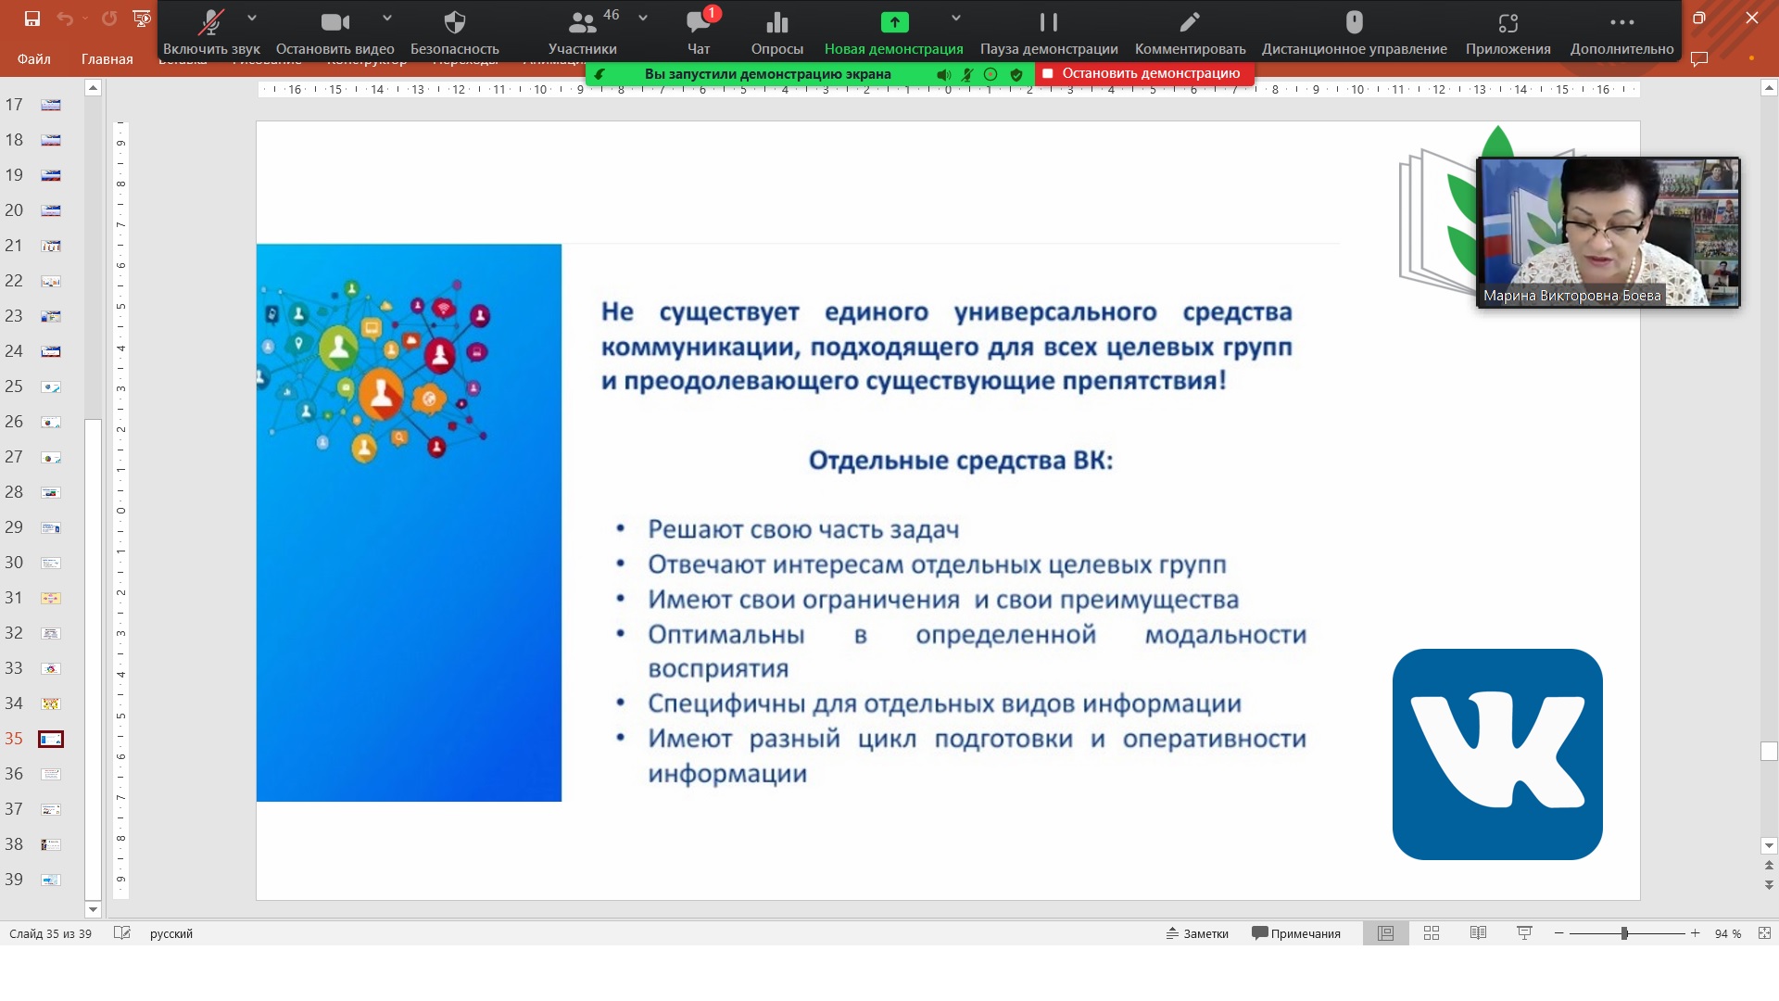Expand video options arrow next to camera
The width and height of the screenshot is (1779, 1001).
pos(387,19)
